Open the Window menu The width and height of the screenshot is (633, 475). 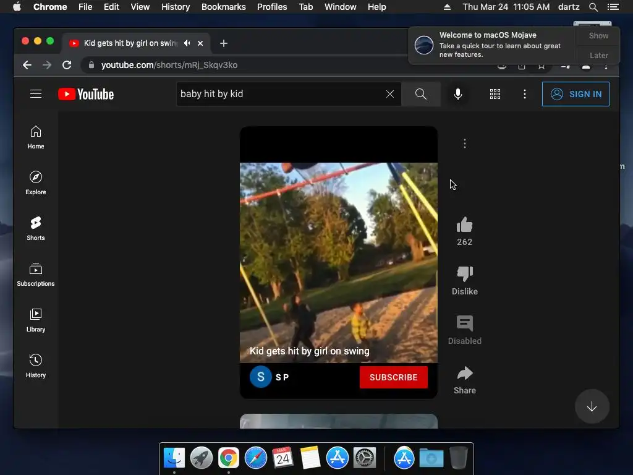point(341,7)
